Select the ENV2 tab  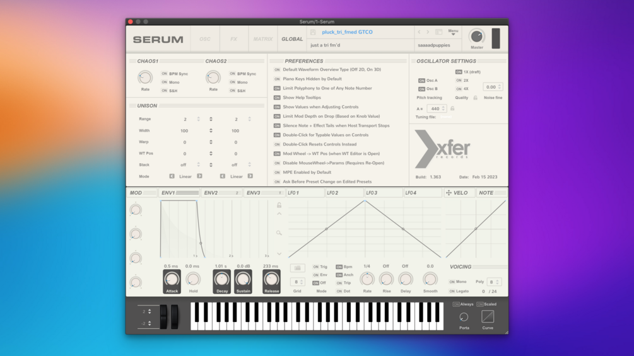(221, 193)
